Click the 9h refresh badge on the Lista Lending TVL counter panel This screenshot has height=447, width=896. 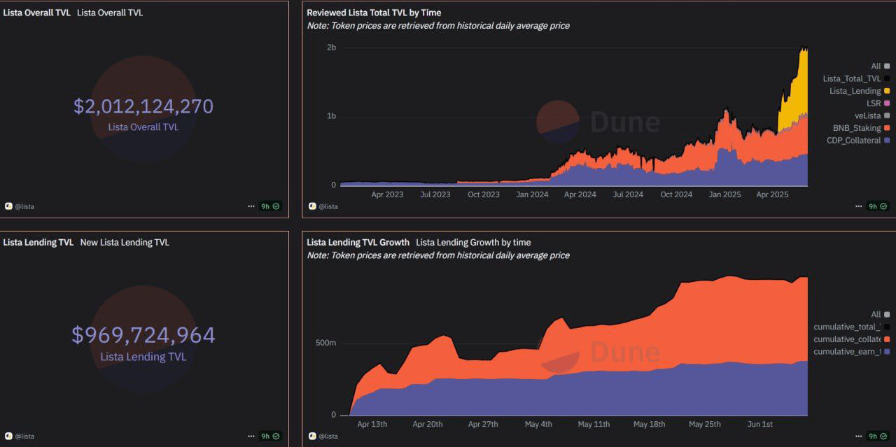pos(270,436)
